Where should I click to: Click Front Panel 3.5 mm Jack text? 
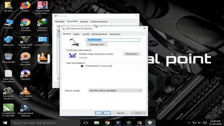(x=99, y=66)
